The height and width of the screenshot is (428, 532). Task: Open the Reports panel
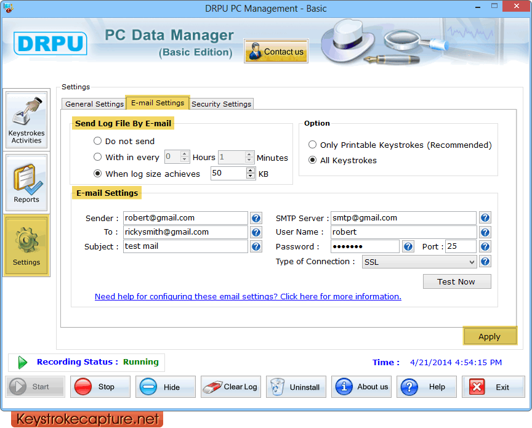[x=26, y=183]
